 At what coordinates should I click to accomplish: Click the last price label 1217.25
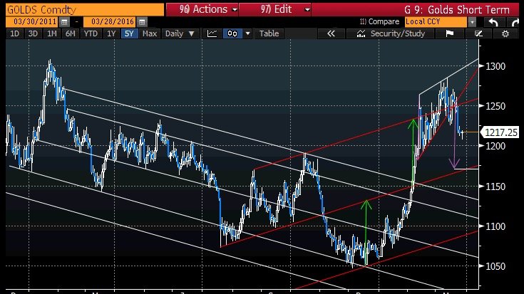501,132
